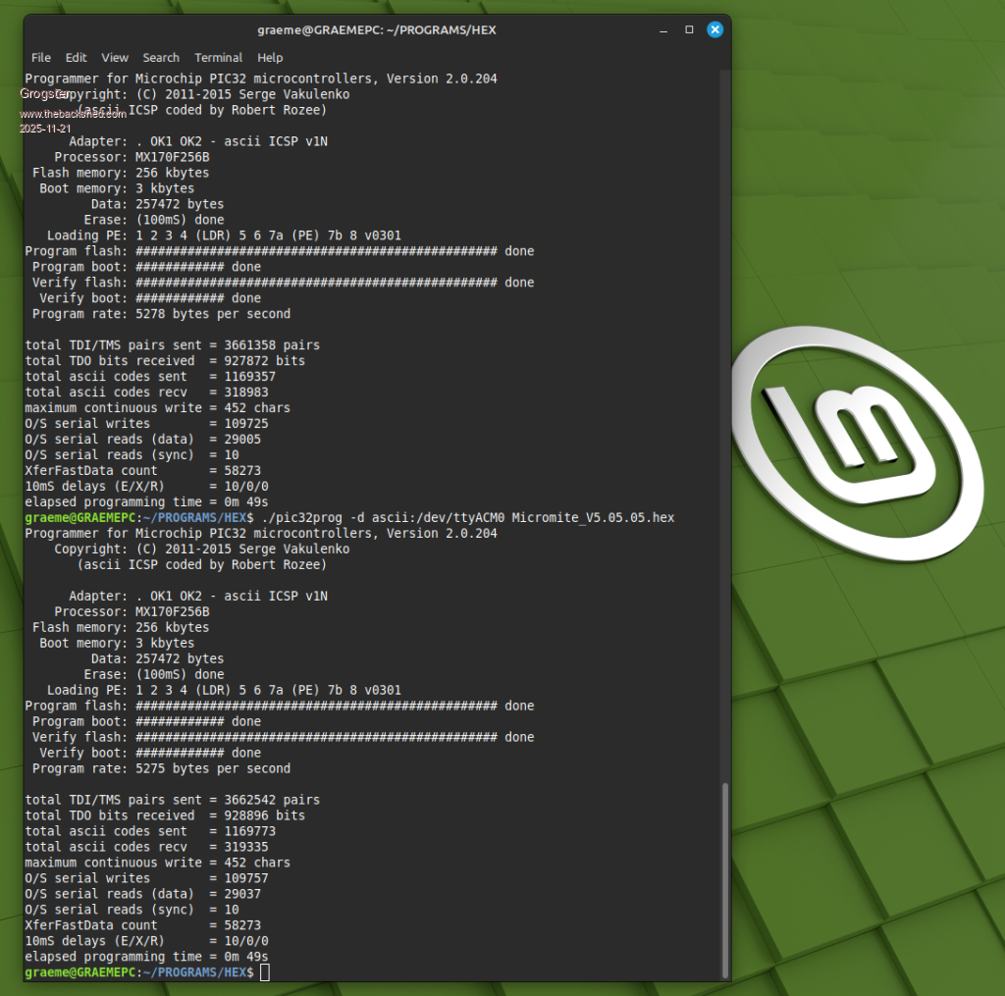Maximize the terminal window

point(689,29)
